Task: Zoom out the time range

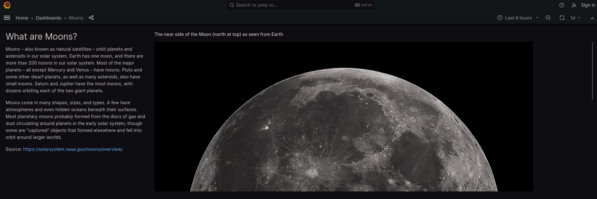Action: [x=548, y=18]
